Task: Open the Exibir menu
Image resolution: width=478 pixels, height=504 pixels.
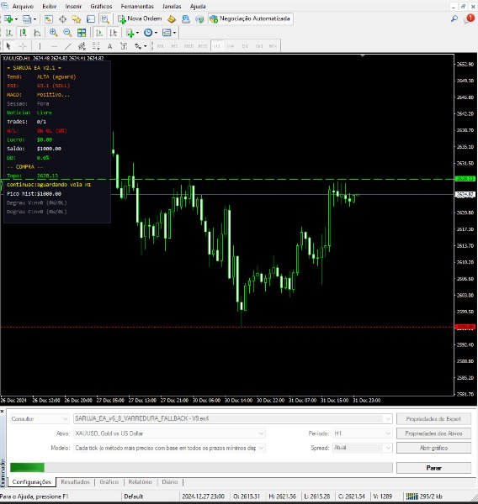Action: point(50,6)
